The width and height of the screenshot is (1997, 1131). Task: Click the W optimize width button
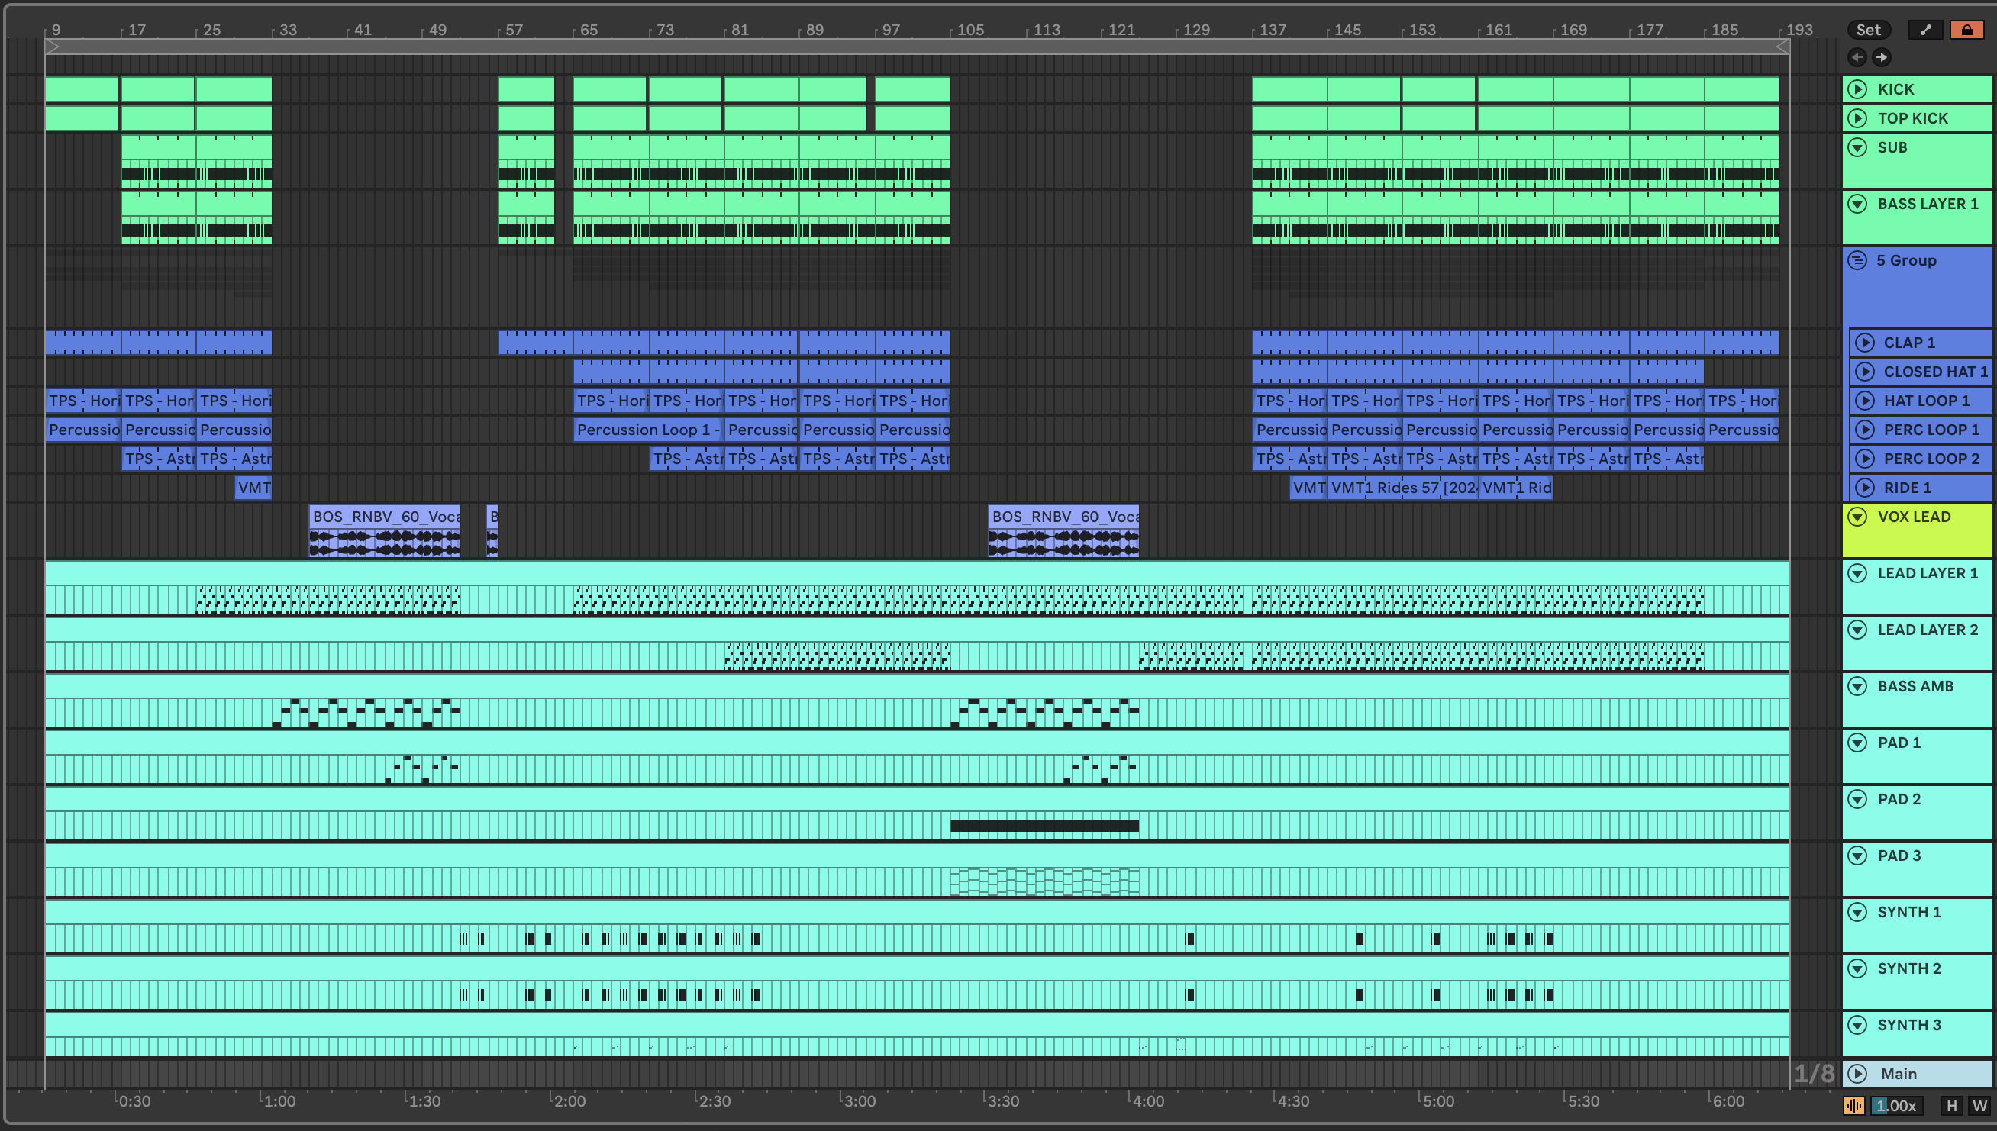1979,1105
